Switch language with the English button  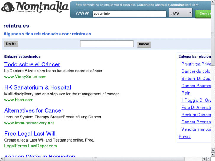click(x=11, y=44)
